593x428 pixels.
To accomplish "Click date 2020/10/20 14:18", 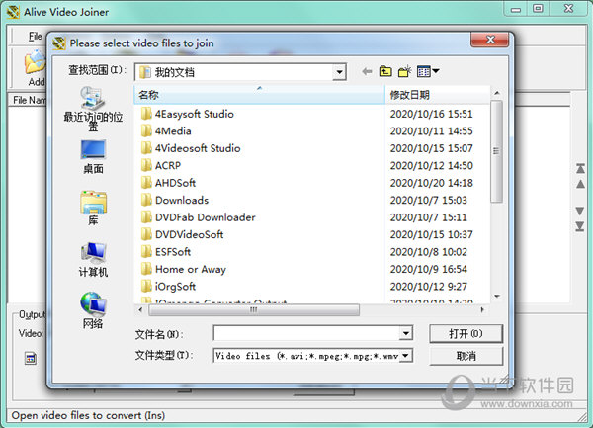I will pyautogui.click(x=432, y=183).
